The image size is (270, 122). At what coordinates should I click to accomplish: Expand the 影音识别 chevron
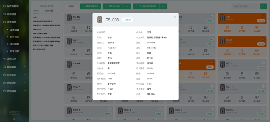[25, 75]
